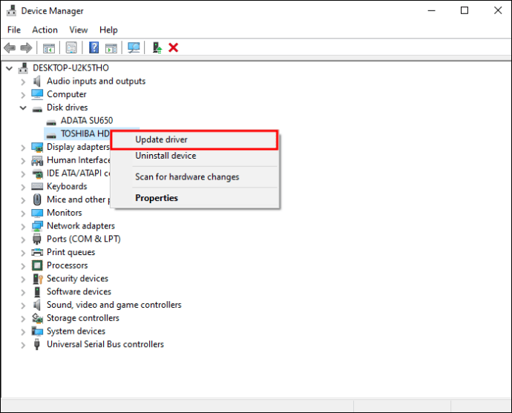Open the Help menu
The image size is (512, 413).
[108, 30]
